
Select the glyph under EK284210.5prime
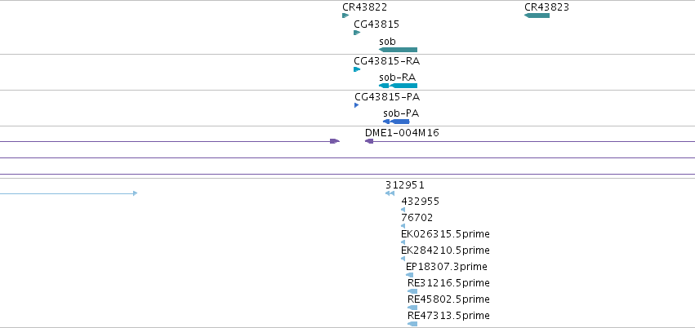tap(403, 259)
